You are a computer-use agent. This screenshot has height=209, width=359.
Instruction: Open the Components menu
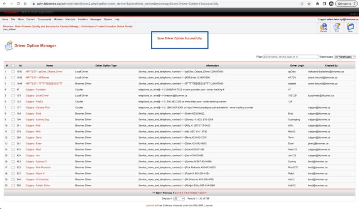click(x=44, y=19)
